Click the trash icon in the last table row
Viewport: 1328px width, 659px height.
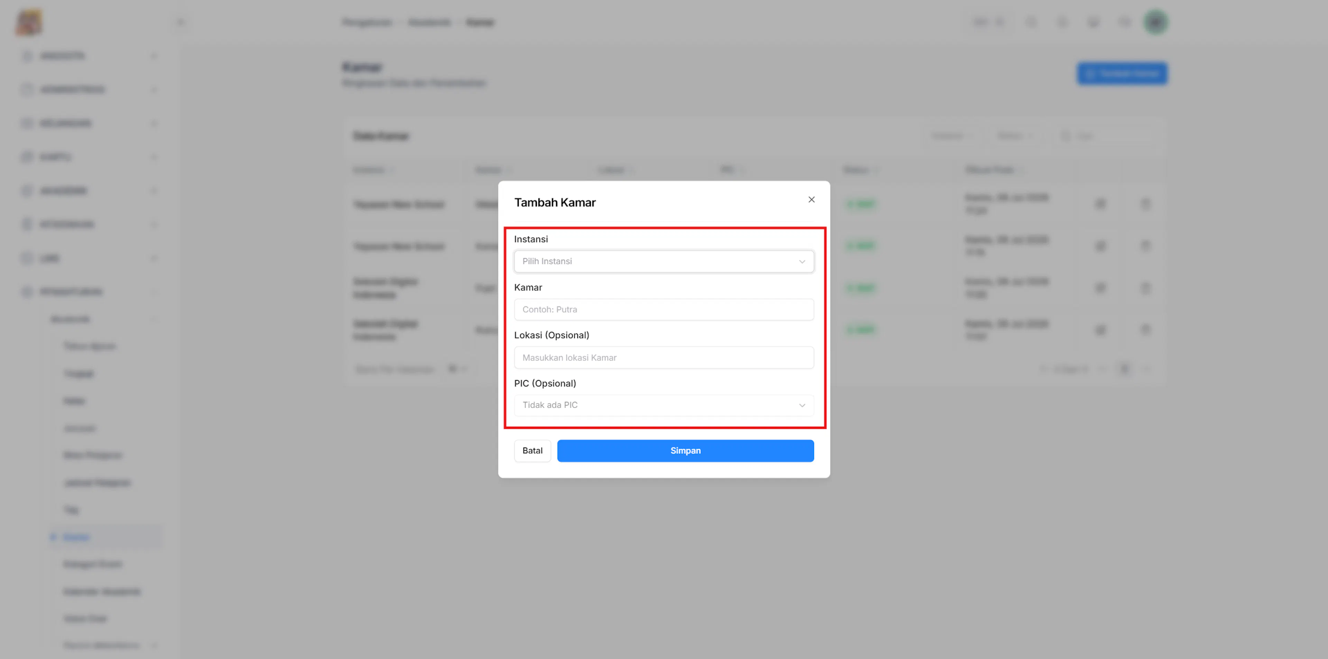(1145, 330)
